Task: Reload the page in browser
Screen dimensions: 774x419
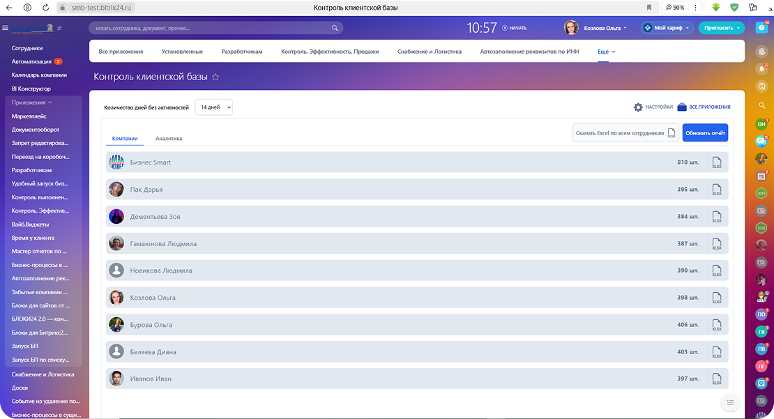Action: [45, 8]
